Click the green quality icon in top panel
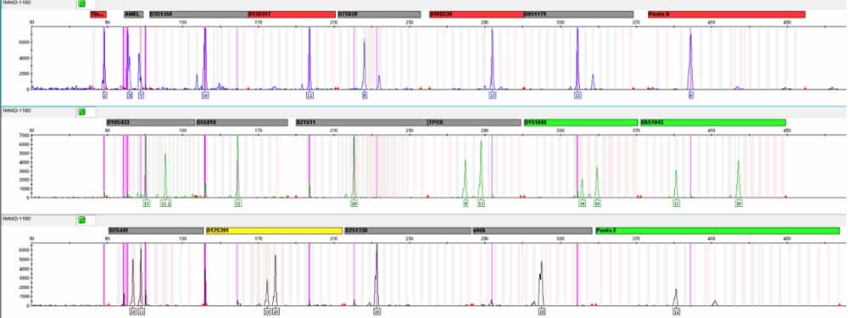Screen dimensions: 848x318 pyautogui.click(x=81, y=3)
